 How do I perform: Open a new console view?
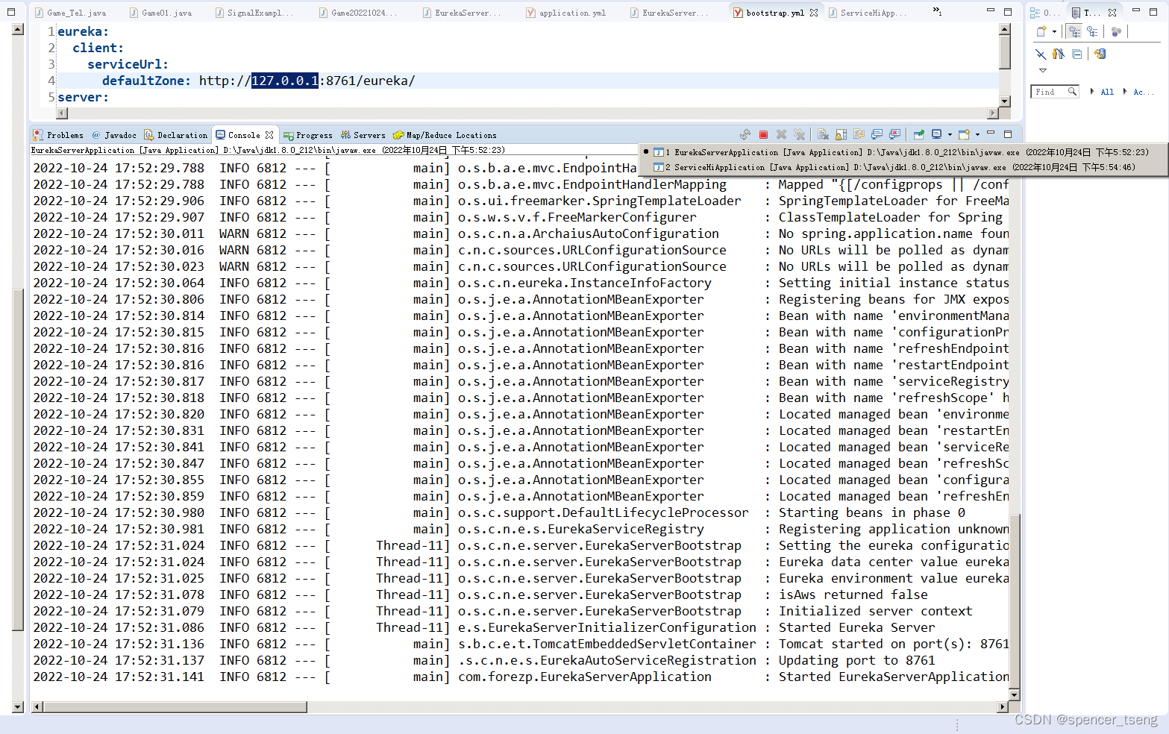click(x=962, y=134)
